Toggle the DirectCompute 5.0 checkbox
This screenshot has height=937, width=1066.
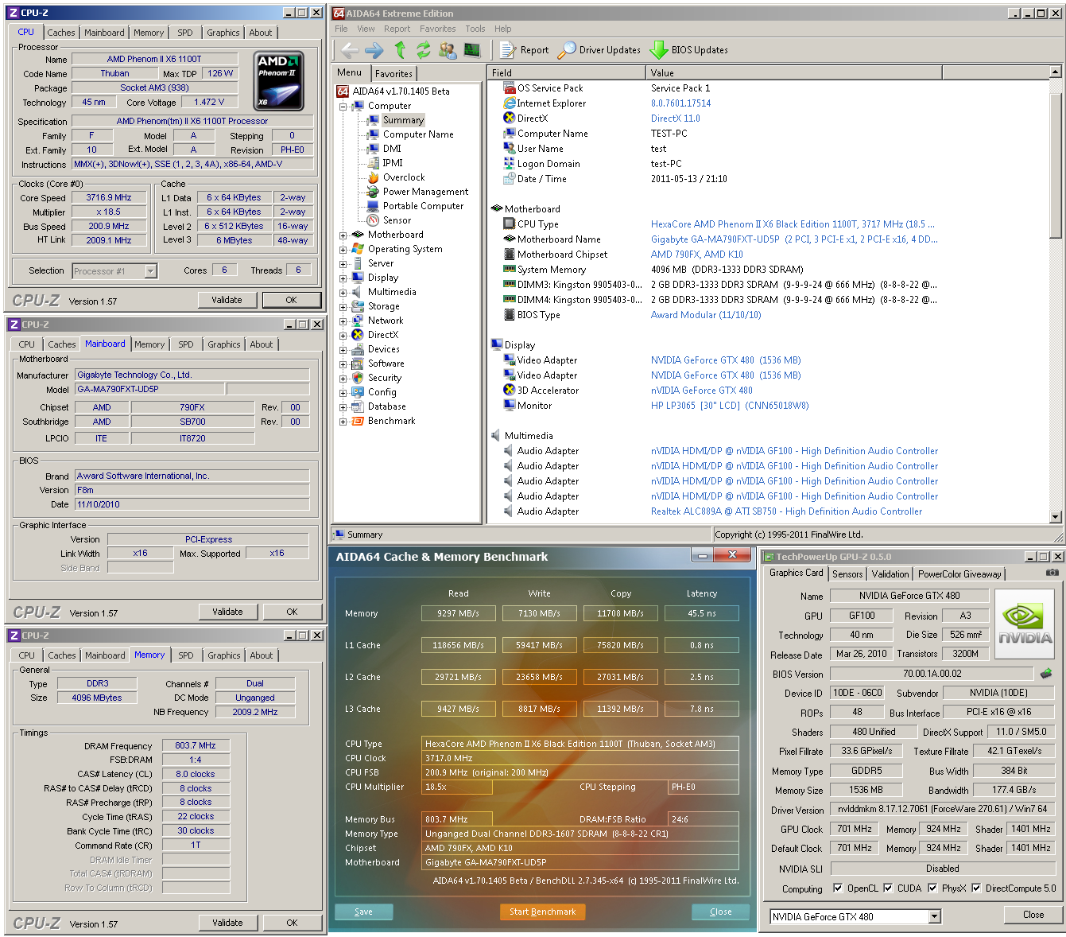[x=976, y=888]
